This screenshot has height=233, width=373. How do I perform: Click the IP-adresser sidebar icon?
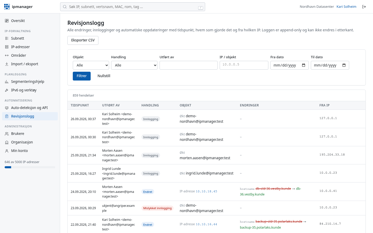[7, 47]
